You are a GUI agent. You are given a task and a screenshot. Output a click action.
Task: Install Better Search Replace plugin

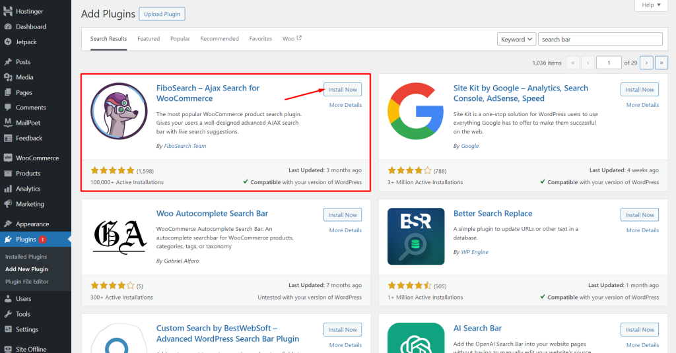[640, 215]
